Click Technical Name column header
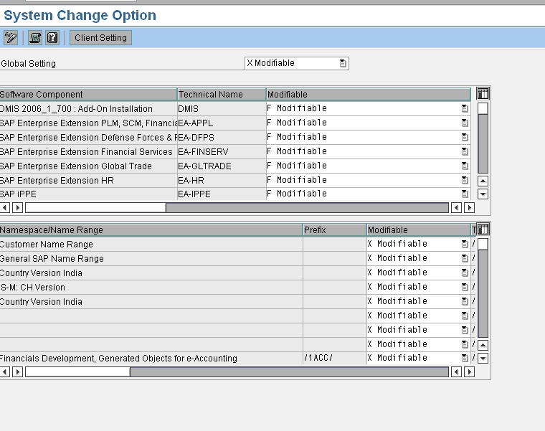Viewport: 545px width, 431px height. click(x=222, y=94)
